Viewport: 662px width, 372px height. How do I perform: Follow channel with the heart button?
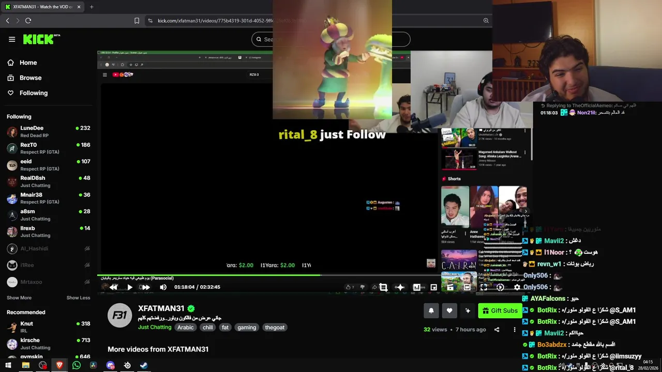coord(449,311)
